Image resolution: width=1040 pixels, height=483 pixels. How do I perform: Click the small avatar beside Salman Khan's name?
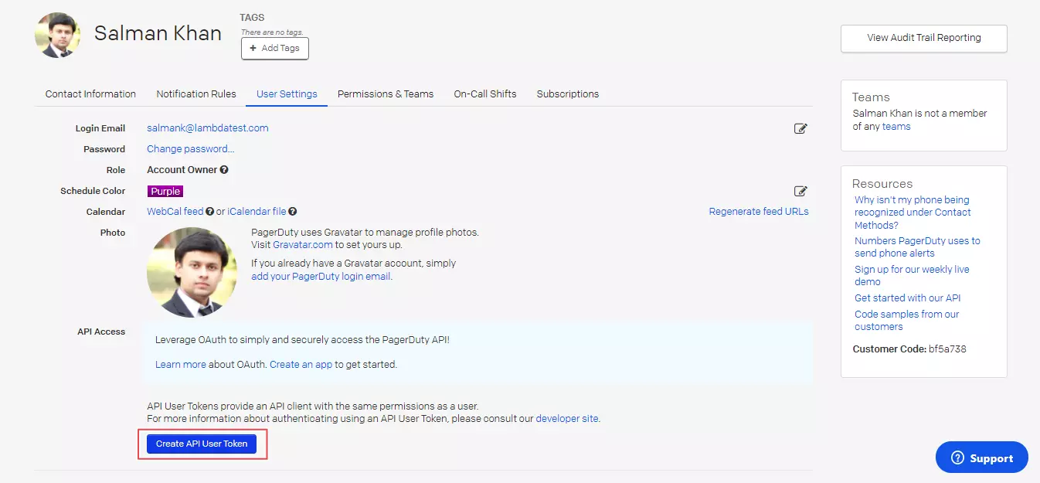(x=57, y=35)
